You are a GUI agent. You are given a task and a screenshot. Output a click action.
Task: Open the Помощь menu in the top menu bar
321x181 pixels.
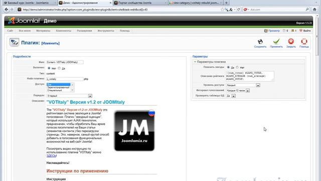coord(125,31)
